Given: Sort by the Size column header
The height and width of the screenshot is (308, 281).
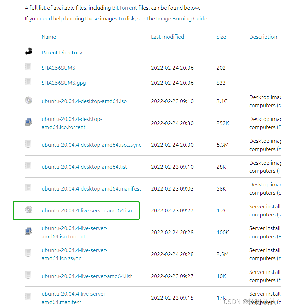Looking at the screenshot, I should tap(221, 37).
